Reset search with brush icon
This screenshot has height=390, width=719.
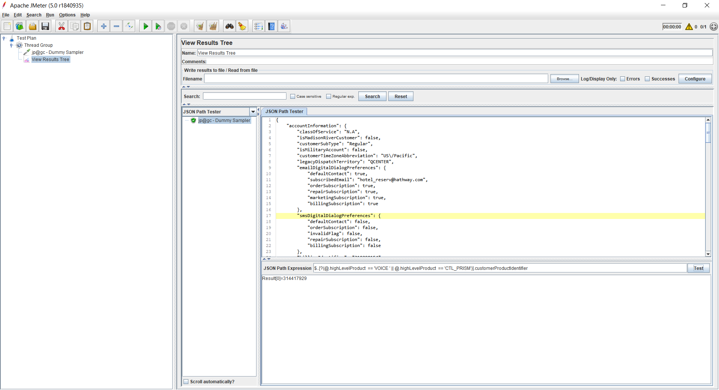click(x=242, y=26)
